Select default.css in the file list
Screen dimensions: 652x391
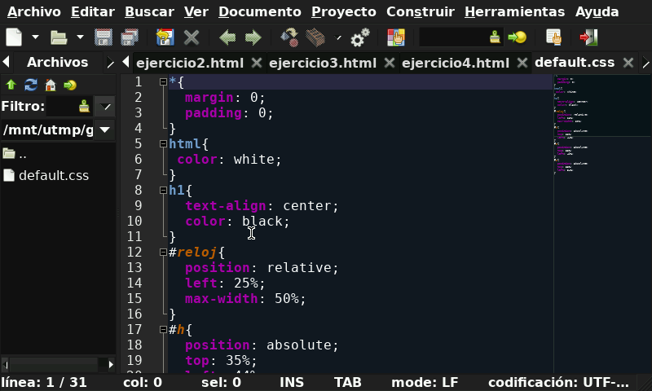pos(53,175)
